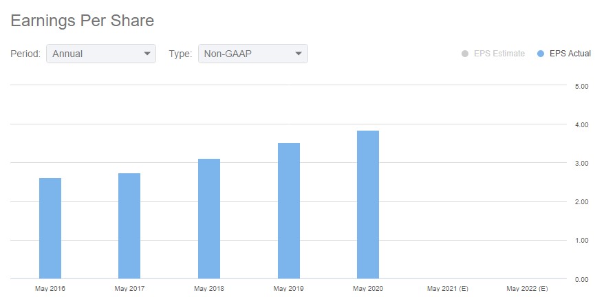
Task: Click the 'May 2022 (E)' axis label
Action: point(527,289)
